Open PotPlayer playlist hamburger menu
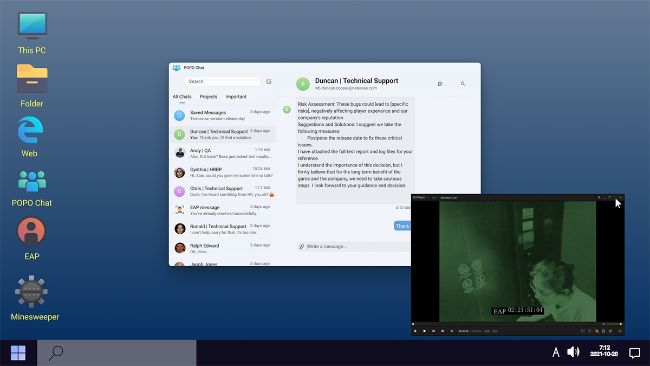 point(620,331)
